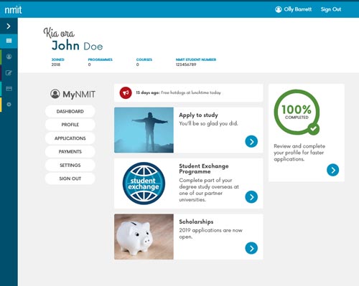Click the 100% completed progress circle

[x=297, y=112]
